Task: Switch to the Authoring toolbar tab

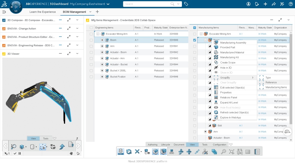Action: (x=153, y=145)
